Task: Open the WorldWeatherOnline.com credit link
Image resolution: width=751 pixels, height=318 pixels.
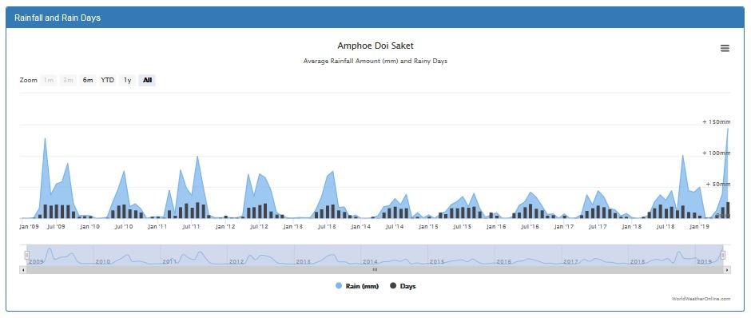Action: click(701, 299)
